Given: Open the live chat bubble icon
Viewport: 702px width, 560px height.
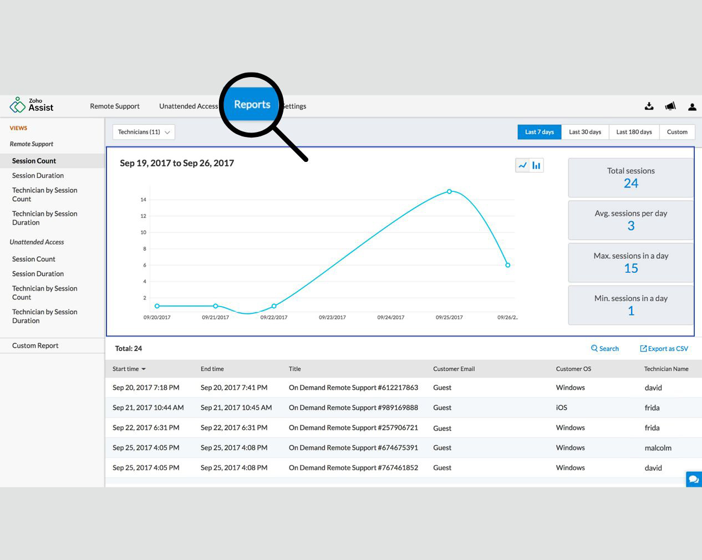Looking at the screenshot, I should point(694,479).
